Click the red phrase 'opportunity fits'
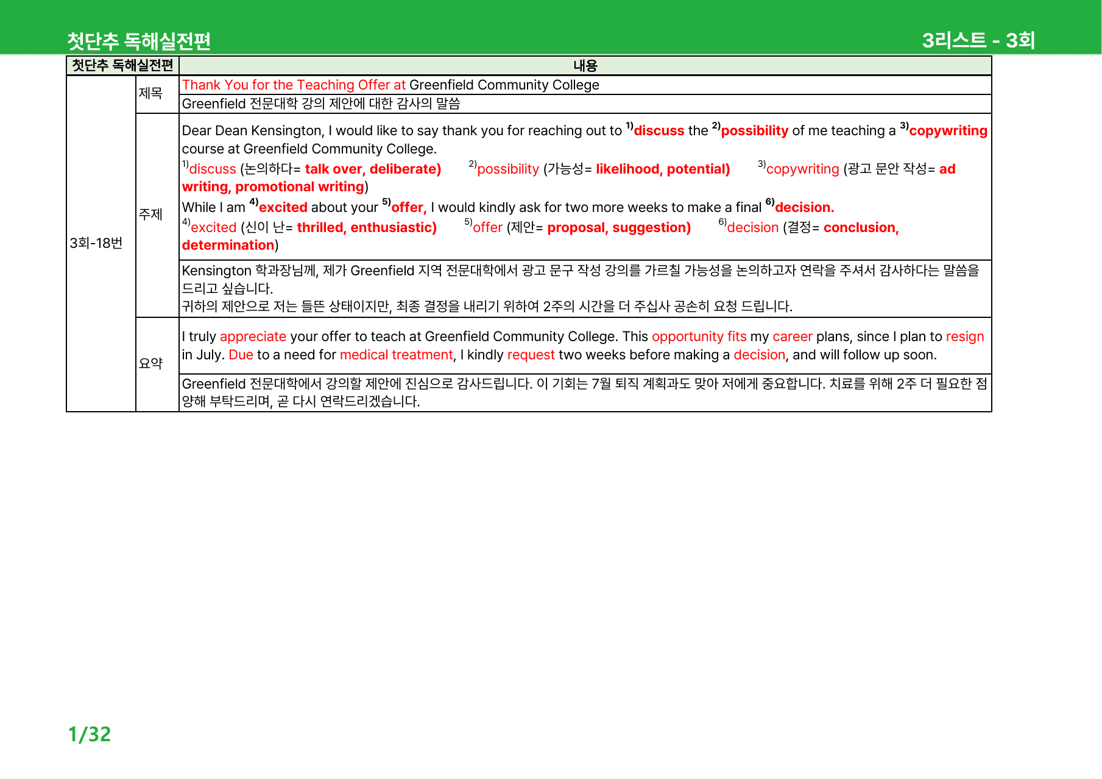Image resolution: width=1102 pixels, height=779 pixels. [x=699, y=336]
